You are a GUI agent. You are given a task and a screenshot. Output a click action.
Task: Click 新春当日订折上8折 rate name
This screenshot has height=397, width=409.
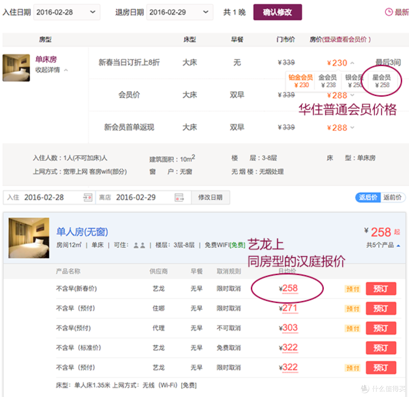[129, 62]
